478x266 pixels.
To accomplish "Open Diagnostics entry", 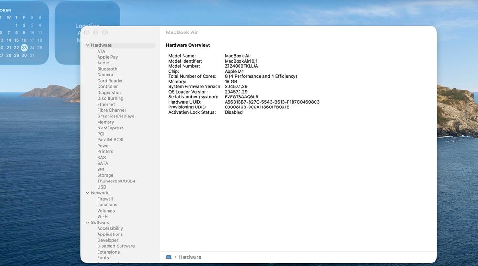I will point(109,93).
